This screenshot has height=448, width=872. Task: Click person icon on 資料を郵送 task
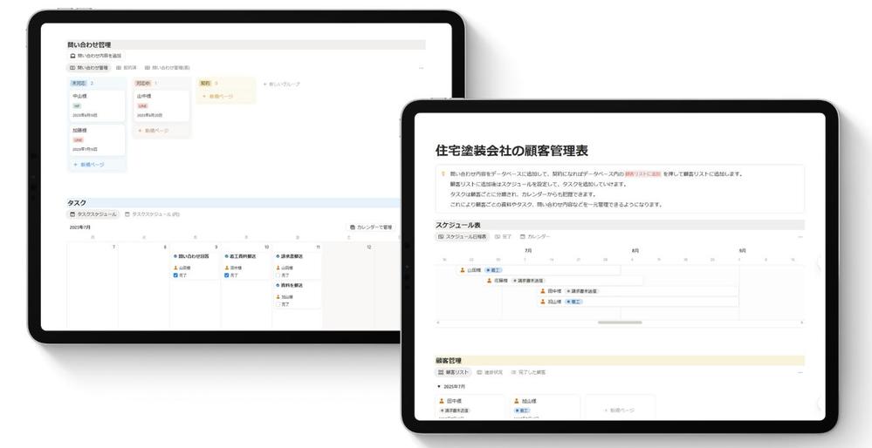(278, 297)
